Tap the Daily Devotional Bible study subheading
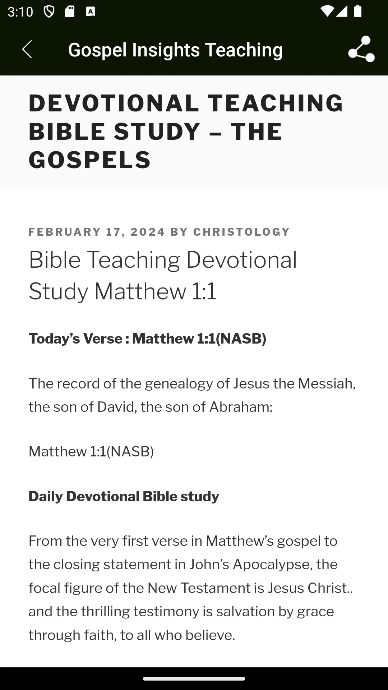The width and height of the screenshot is (388, 690). [124, 496]
